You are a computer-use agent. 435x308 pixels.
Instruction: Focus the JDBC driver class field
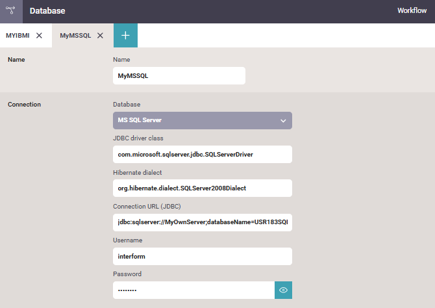(202, 155)
